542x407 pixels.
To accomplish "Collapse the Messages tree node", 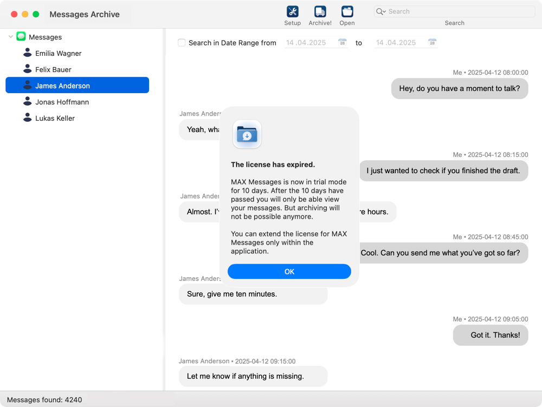I will tap(11, 37).
